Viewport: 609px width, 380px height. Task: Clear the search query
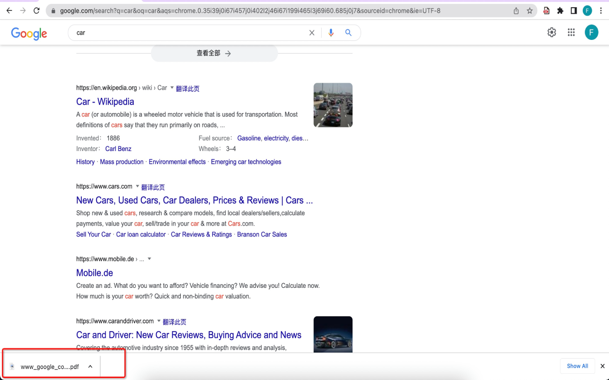click(312, 33)
